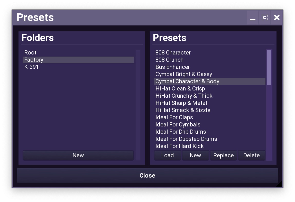
Task: Select the Bus Enhancer preset
Action: 173,67
